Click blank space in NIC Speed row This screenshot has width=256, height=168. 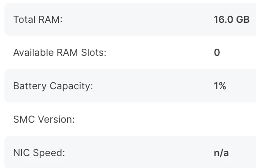pos(139,153)
